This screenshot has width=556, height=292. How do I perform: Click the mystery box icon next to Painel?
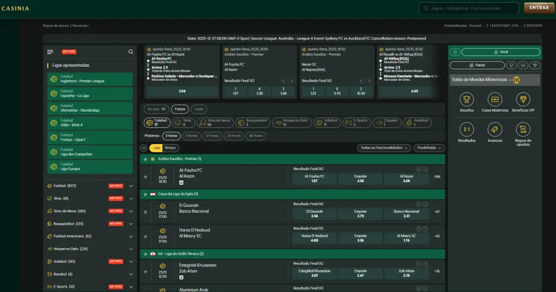point(523,66)
